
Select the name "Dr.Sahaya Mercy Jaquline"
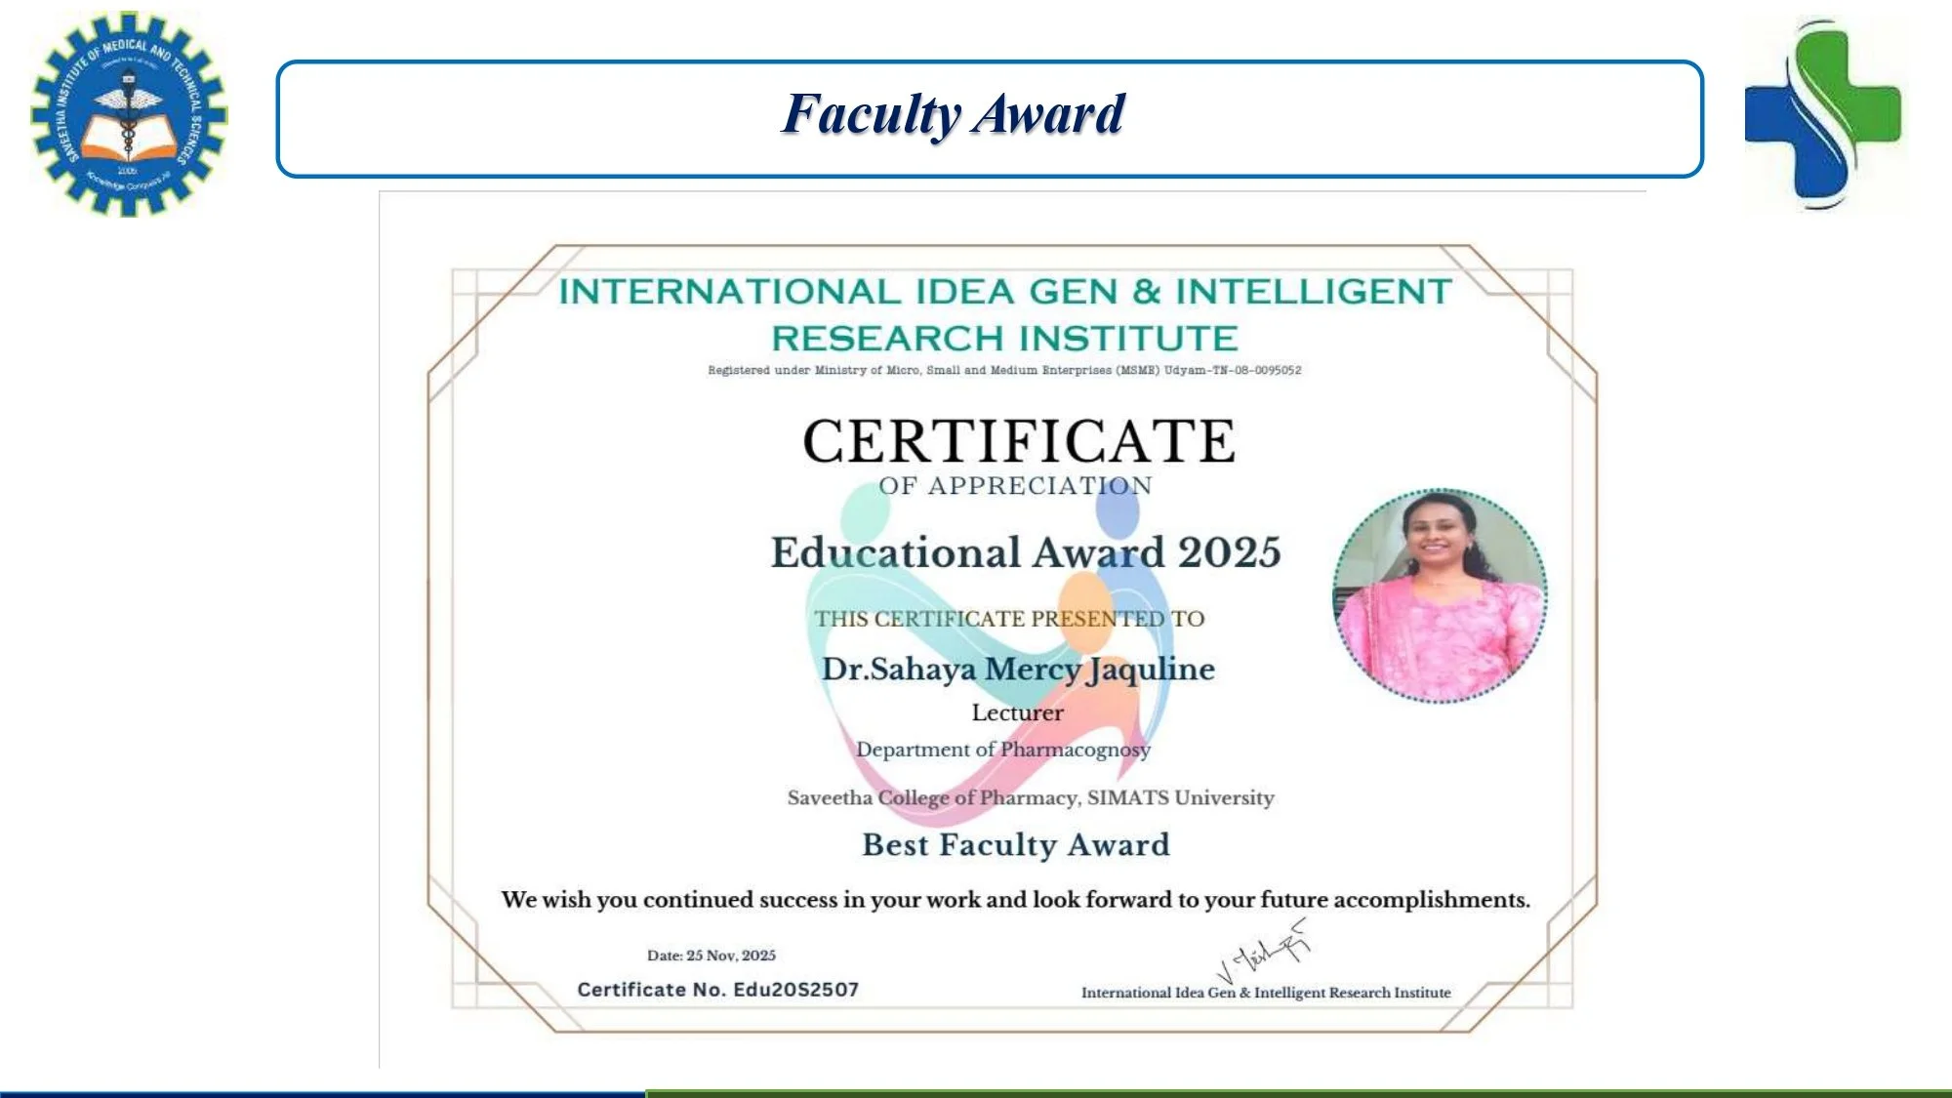click(1018, 670)
